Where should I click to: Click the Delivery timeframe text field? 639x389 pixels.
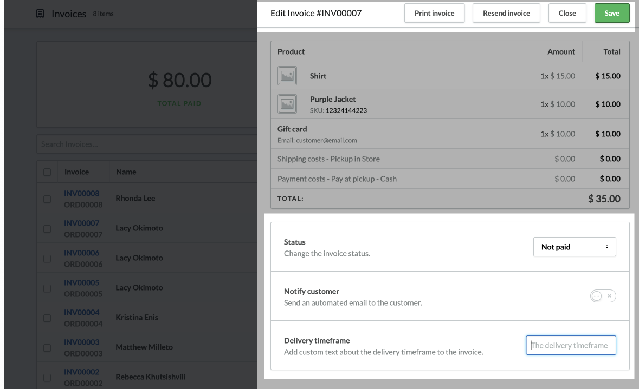[571, 345]
